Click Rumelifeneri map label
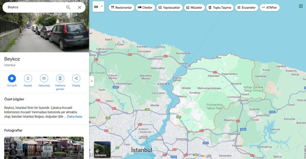 (184, 53)
